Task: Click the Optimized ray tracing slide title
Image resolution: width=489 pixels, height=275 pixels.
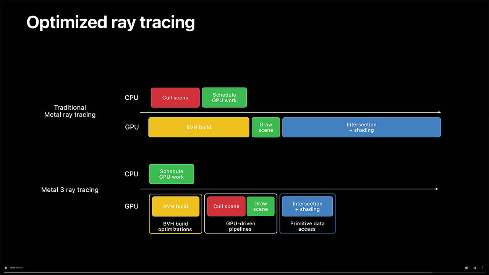Action: (x=110, y=23)
